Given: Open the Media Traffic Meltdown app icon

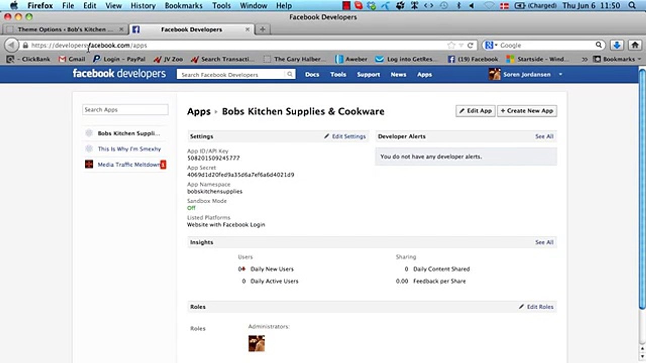Looking at the screenshot, I should pos(89,164).
